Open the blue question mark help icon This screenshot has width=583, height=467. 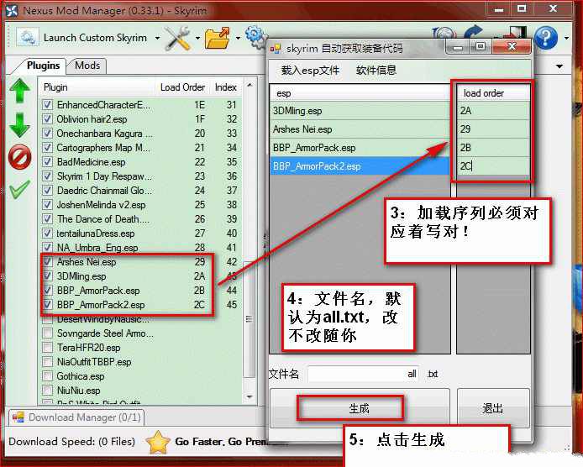546,38
